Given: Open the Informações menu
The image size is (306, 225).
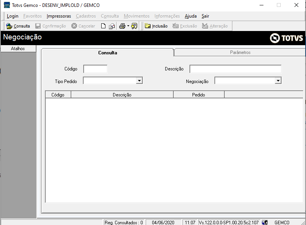Looking at the screenshot, I should click(x=167, y=16).
